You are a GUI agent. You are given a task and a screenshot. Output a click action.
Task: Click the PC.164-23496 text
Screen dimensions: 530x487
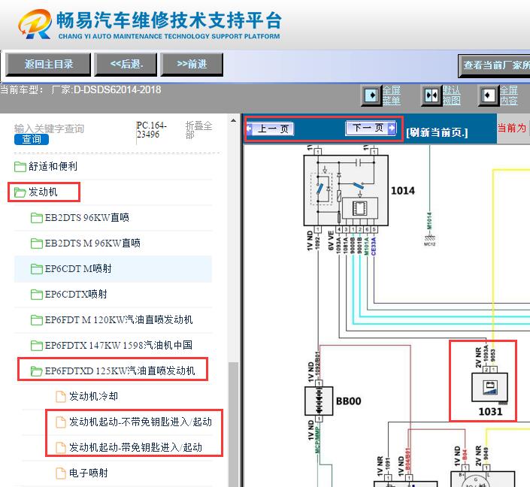click(151, 130)
